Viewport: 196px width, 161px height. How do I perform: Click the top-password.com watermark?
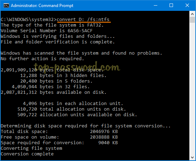tap(77, 68)
